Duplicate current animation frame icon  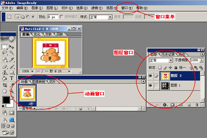click(80, 109)
